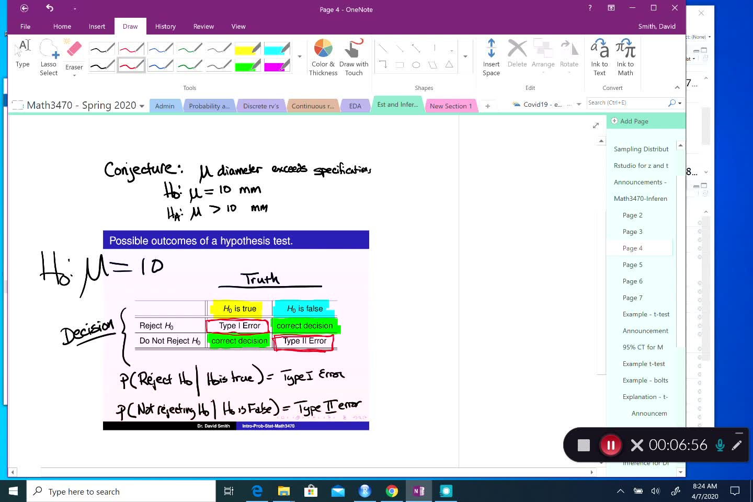Expand the Shapes gallery dropdown
The height and width of the screenshot is (502, 753).
click(465, 56)
